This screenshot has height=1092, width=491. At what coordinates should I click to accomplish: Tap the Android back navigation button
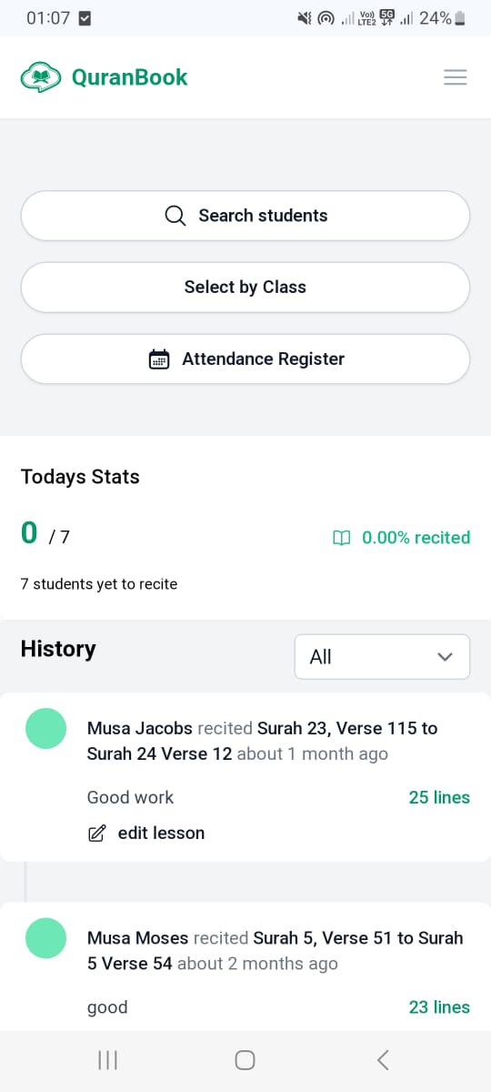click(383, 1059)
